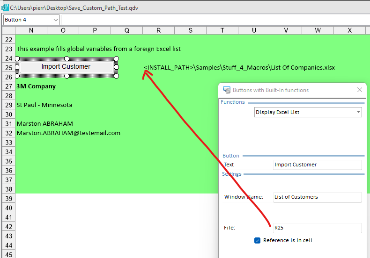Image resolution: width=370 pixels, height=258 pixels.
Task: Expand the Button 4 name box dropdown
Action: (x=56, y=20)
